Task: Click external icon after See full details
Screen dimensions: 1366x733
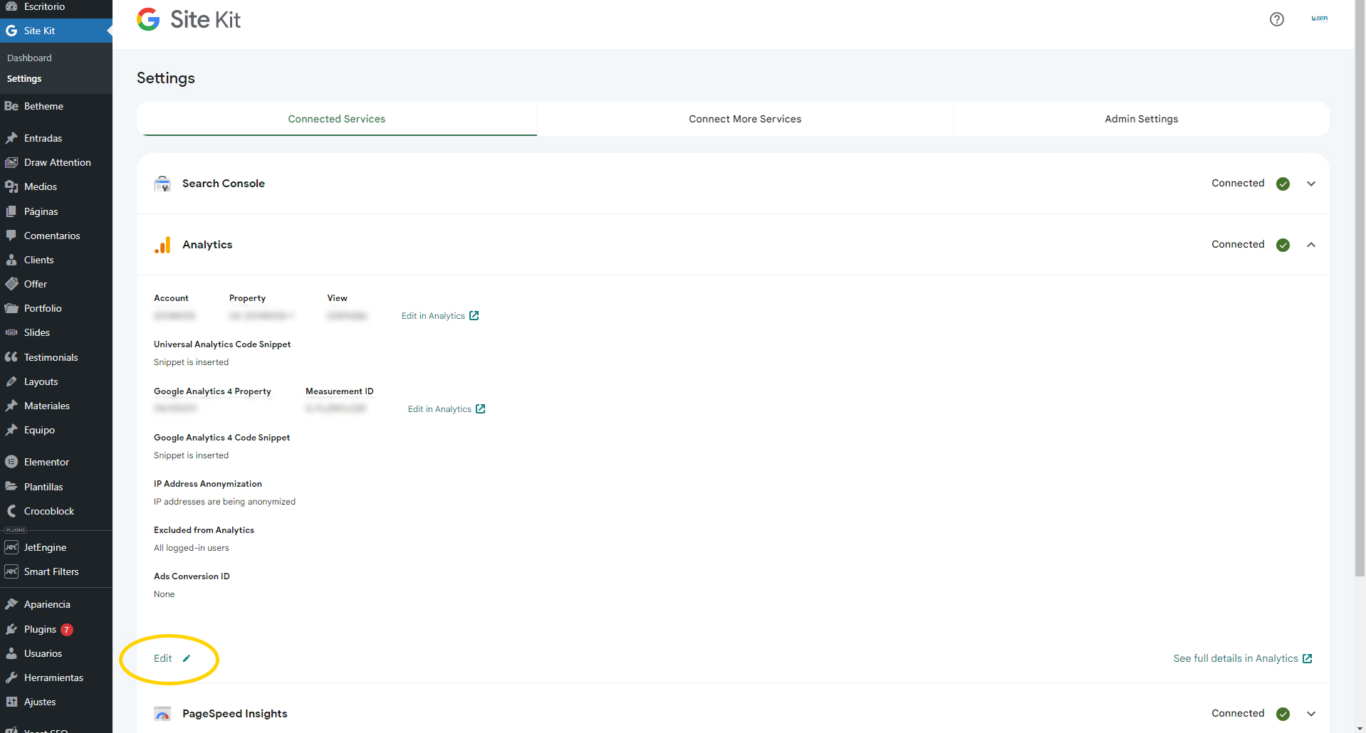Action: tap(1308, 658)
